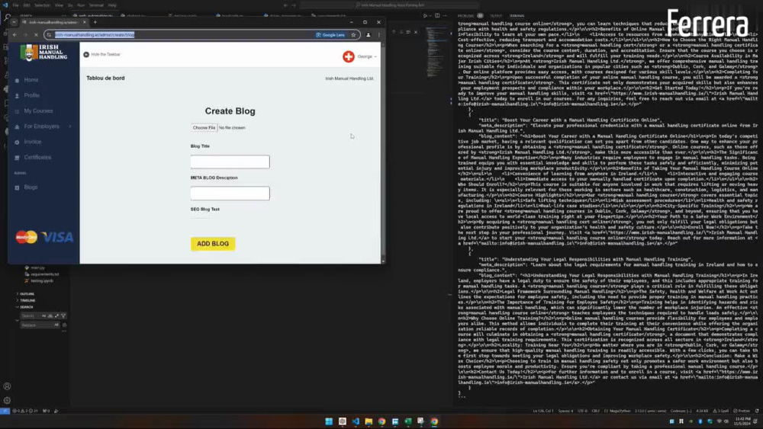763x429 pixels.
Task: Expand the OUTLINE section
Action: 27,294
